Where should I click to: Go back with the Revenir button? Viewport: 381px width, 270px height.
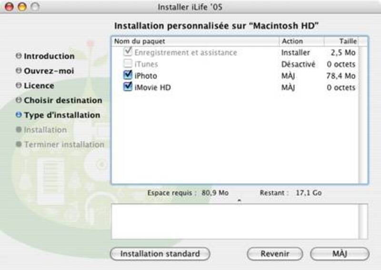tap(275, 254)
